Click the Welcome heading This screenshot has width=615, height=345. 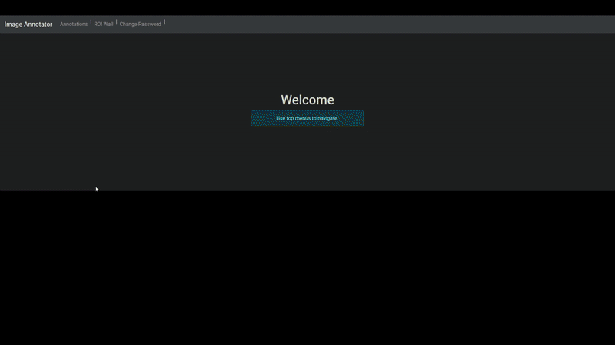click(x=307, y=100)
